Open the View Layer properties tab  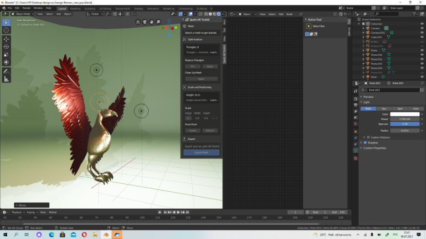pos(355,111)
